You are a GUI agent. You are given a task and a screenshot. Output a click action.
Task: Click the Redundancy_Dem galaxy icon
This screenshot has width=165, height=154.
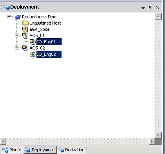pyautogui.click(x=18, y=17)
